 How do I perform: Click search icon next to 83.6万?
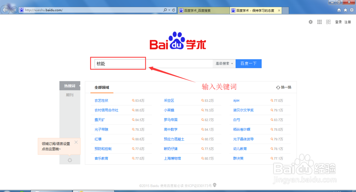(x=133, y=100)
